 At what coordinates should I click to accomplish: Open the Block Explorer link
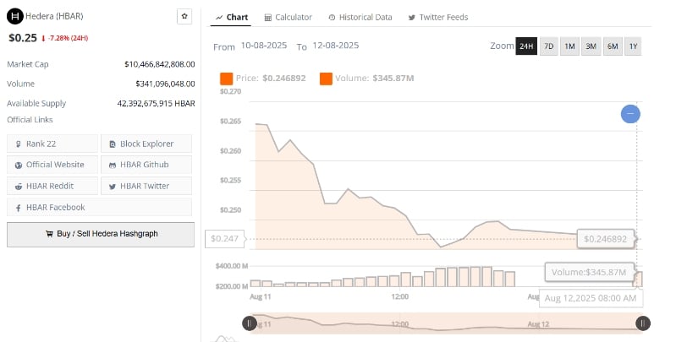point(146,144)
